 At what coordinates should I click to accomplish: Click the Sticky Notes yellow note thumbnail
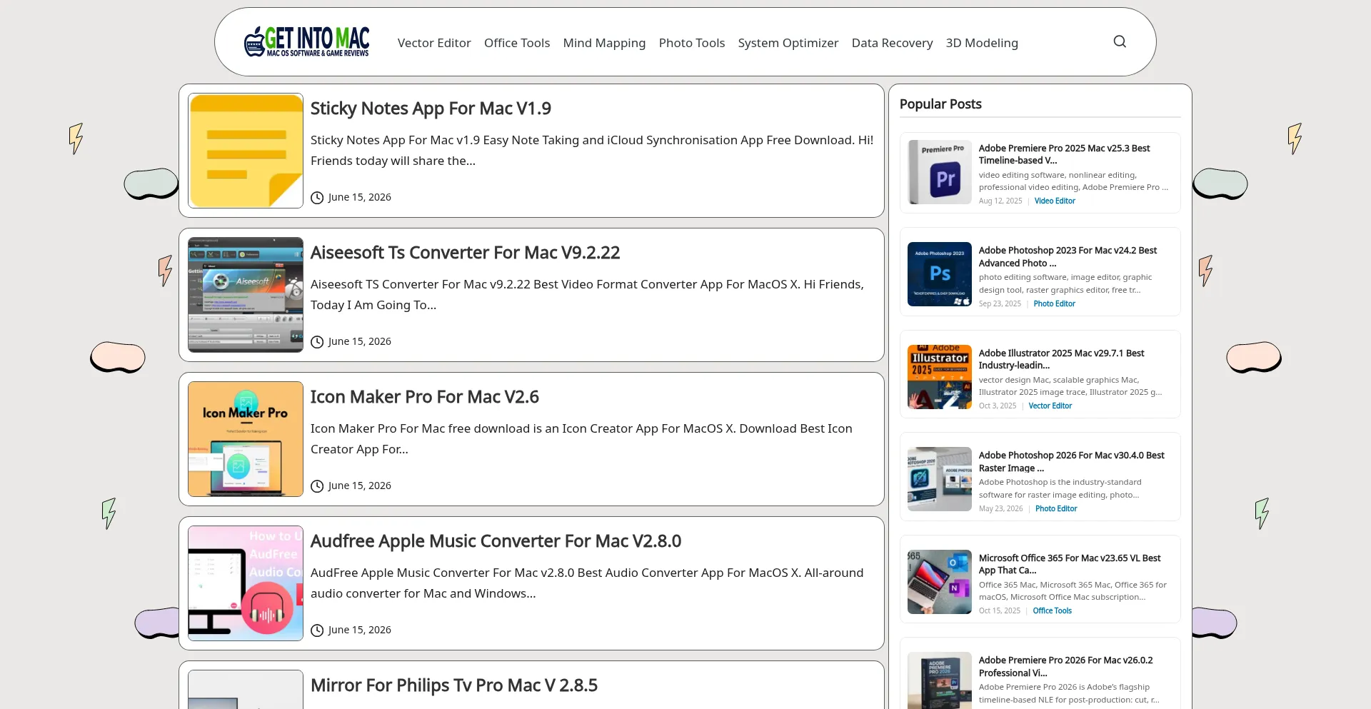point(246,151)
